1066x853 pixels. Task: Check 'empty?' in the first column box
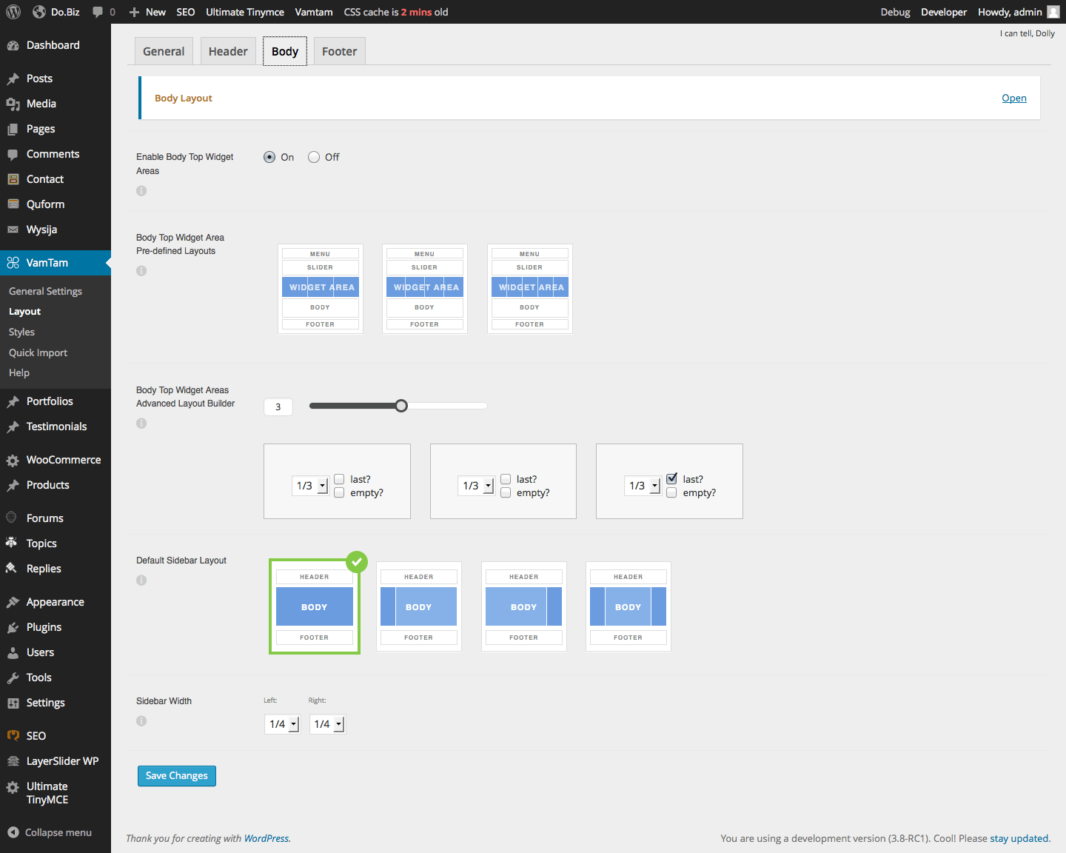339,493
